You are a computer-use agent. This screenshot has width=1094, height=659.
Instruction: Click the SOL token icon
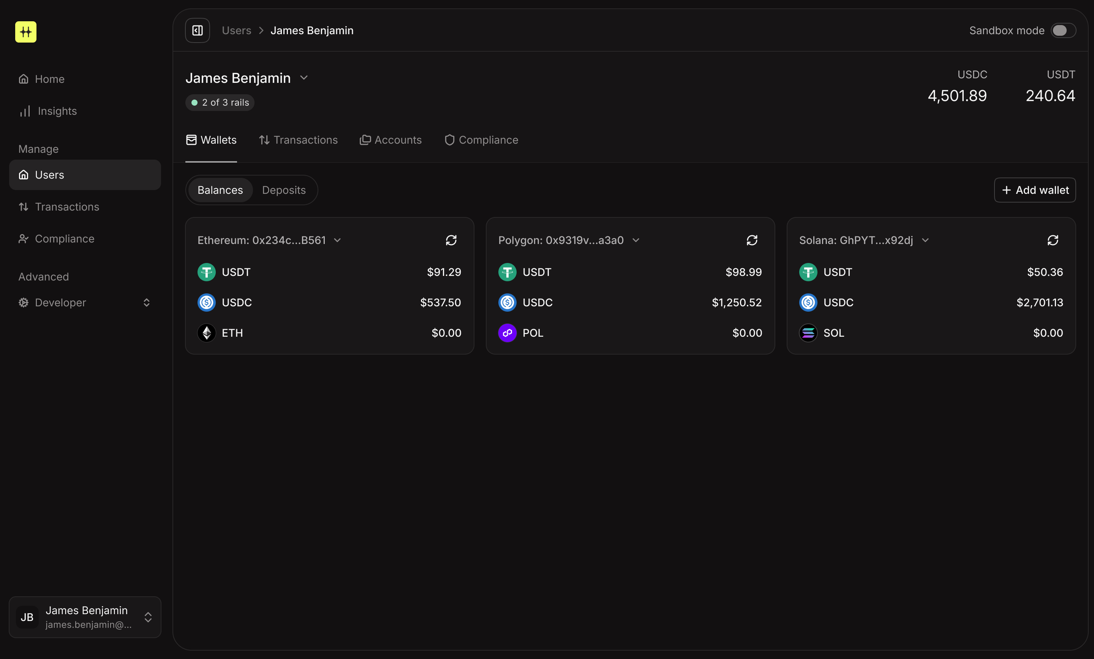[x=808, y=333]
